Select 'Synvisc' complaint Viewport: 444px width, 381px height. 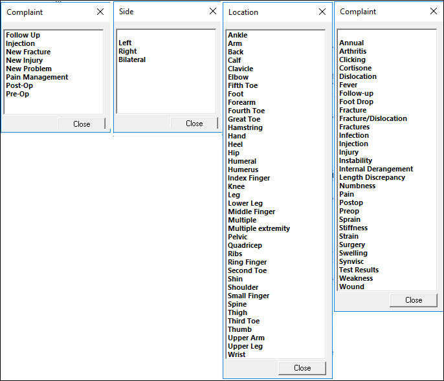tap(351, 261)
